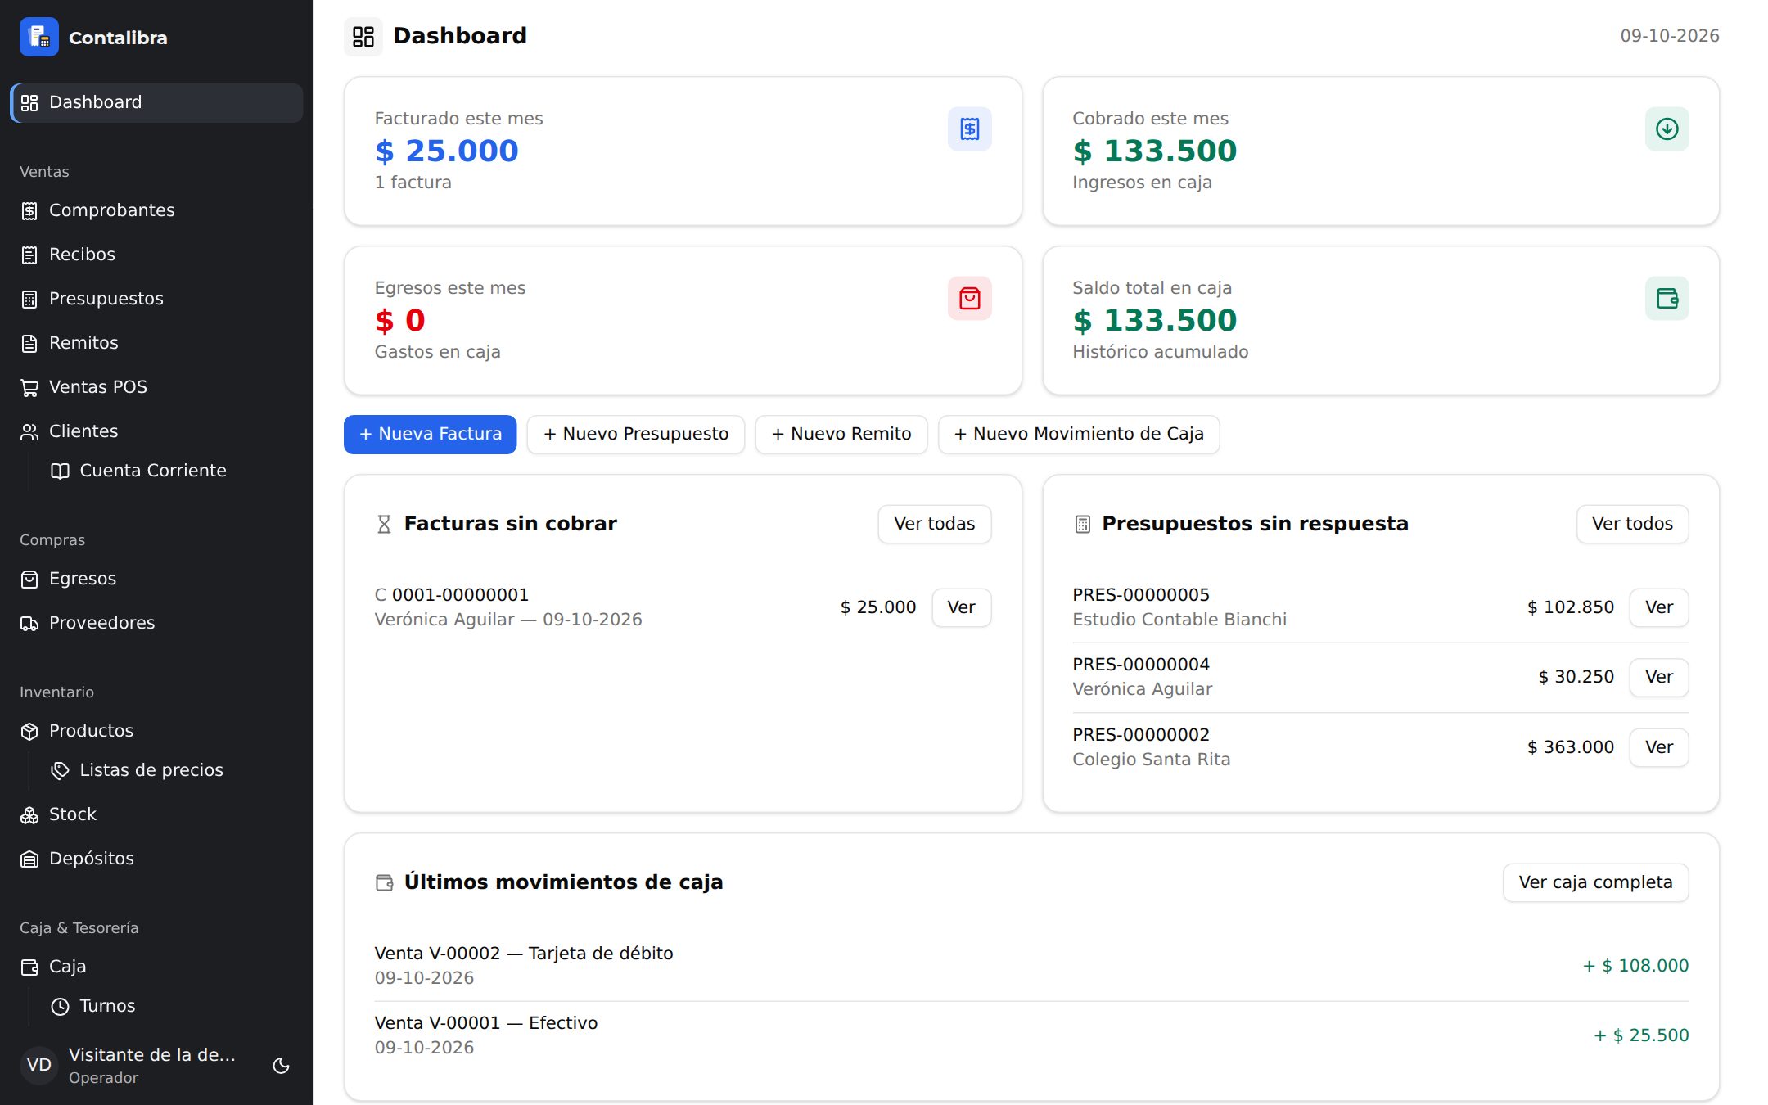Open Ventas POS page
This screenshot has height=1105, width=1768.
(x=156, y=387)
